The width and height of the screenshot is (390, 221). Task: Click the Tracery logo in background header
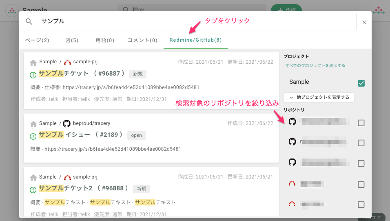click(12, 11)
